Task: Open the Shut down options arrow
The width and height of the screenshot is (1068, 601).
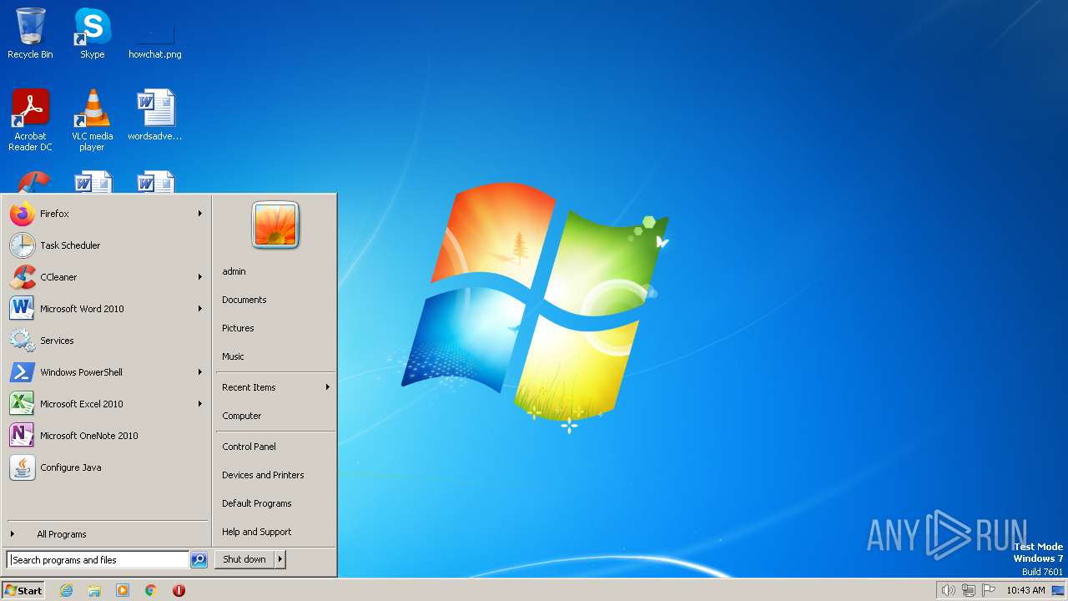Action: [x=280, y=560]
